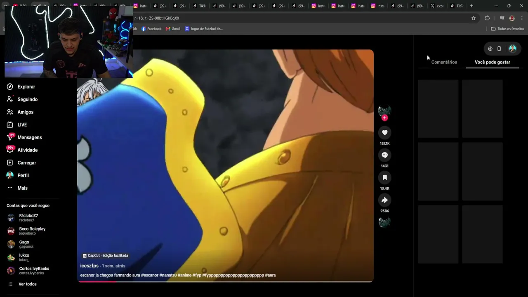Switch to the x.com browser tab
Image resolution: width=528 pixels, height=297 pixels.
coord(437,6)
